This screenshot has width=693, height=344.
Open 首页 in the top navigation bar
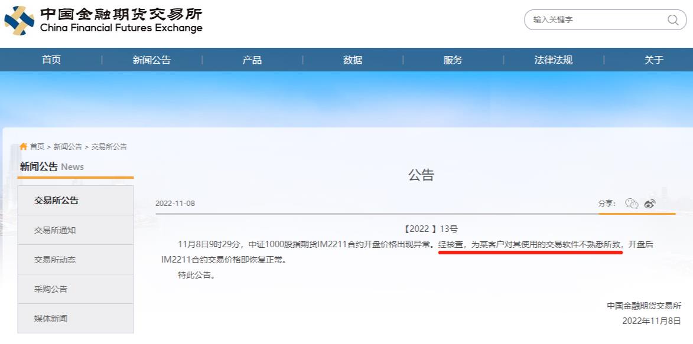pos(51,60)
